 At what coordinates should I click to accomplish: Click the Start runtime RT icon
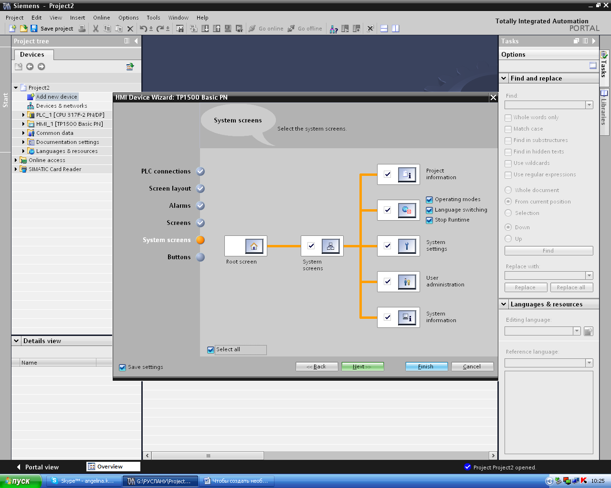pos(240,29)
